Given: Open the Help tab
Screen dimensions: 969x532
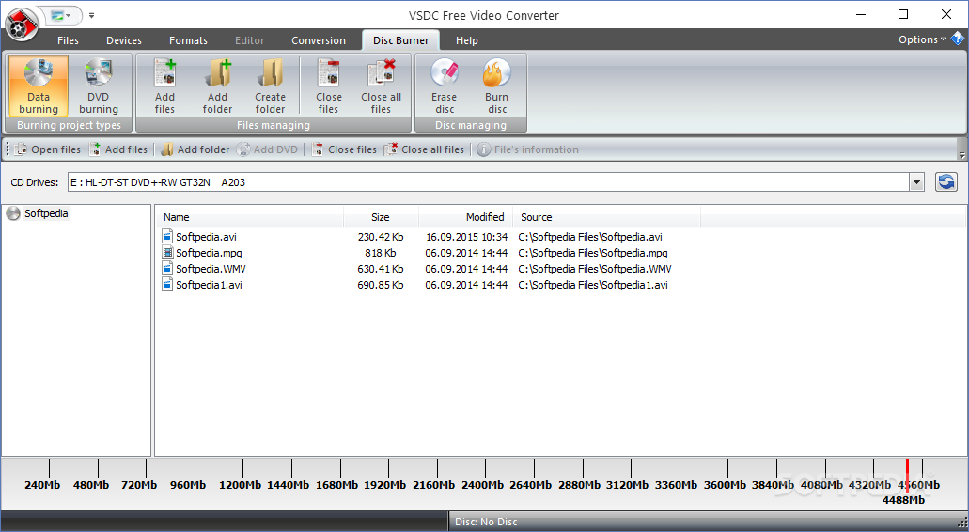Looking at the screenshot, I should [x=466, y=40].
